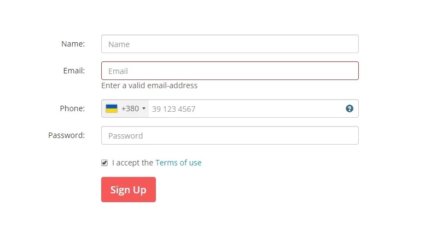Tick the accept terms checkbox
The width and height of the screenshot is (448, 252).
(x=104, y=163)
